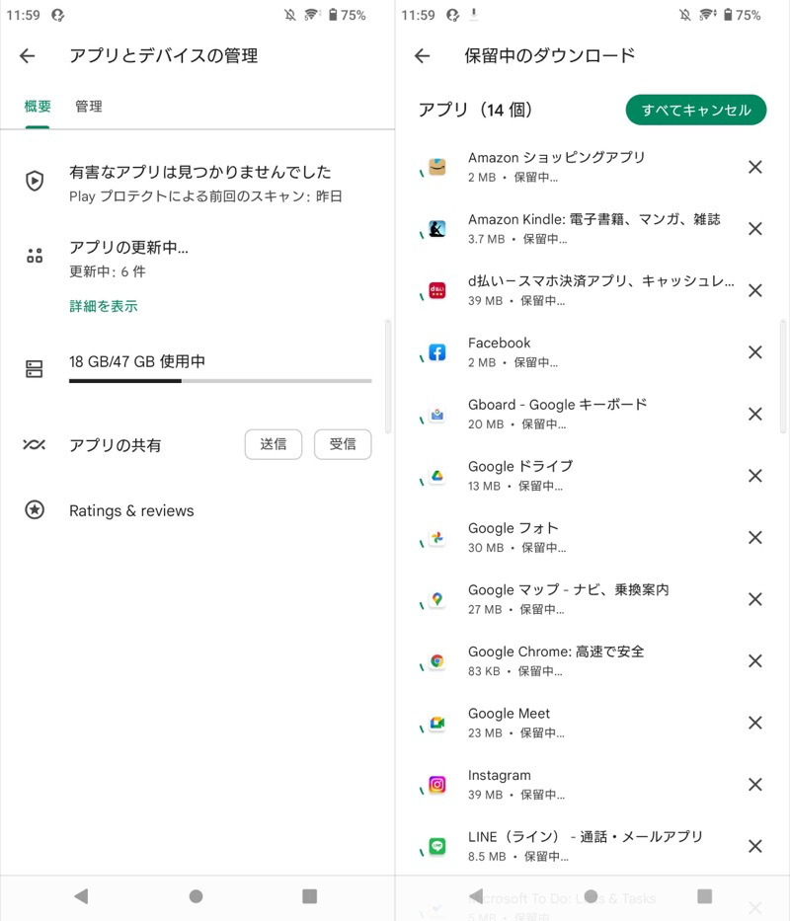
Task: Cancel the Instagram pending download
Action: point(755,785)
